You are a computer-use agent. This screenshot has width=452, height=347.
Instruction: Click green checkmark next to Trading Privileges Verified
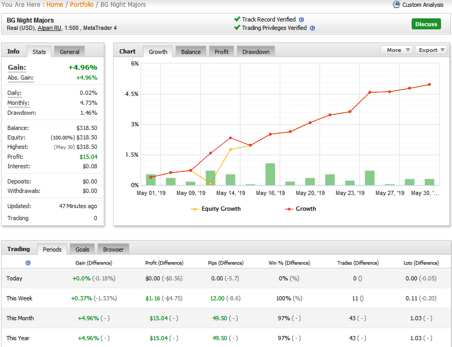(x=237, y=27)
